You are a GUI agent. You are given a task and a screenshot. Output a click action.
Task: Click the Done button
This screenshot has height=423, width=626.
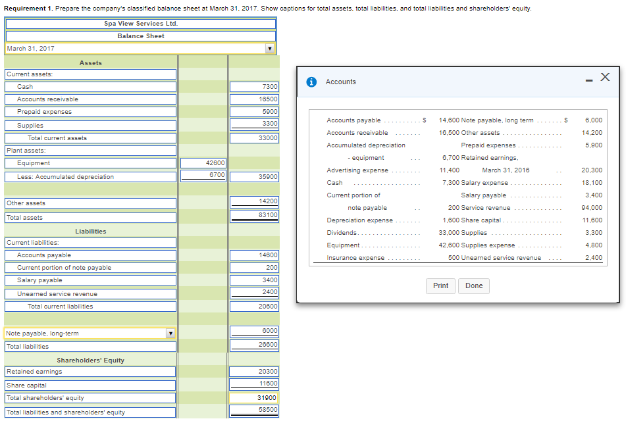pyautogui.click(x=474, y=286)
